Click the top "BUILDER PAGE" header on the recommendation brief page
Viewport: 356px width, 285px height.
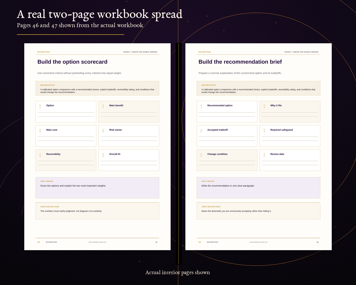[x=205, y=52]
